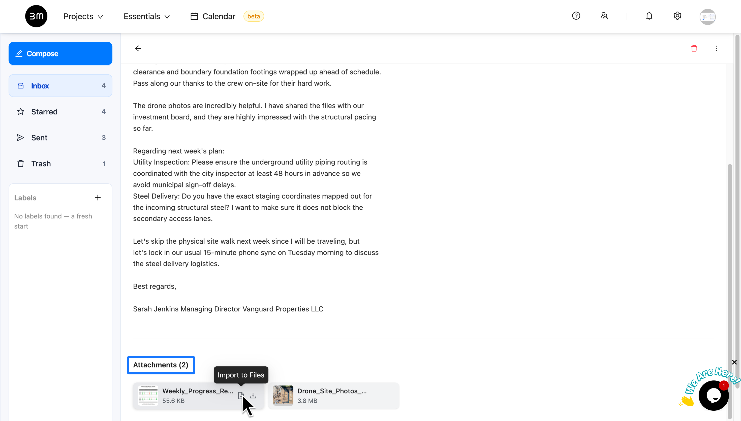Open the three-dot more options menu
741x421 pixels.
pos(716,48)
